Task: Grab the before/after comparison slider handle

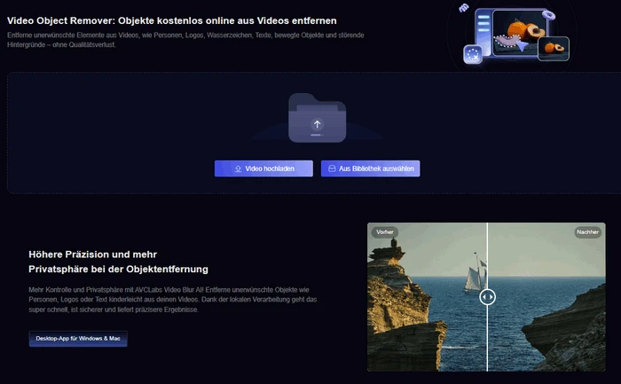Action: [x=488, y=297]
